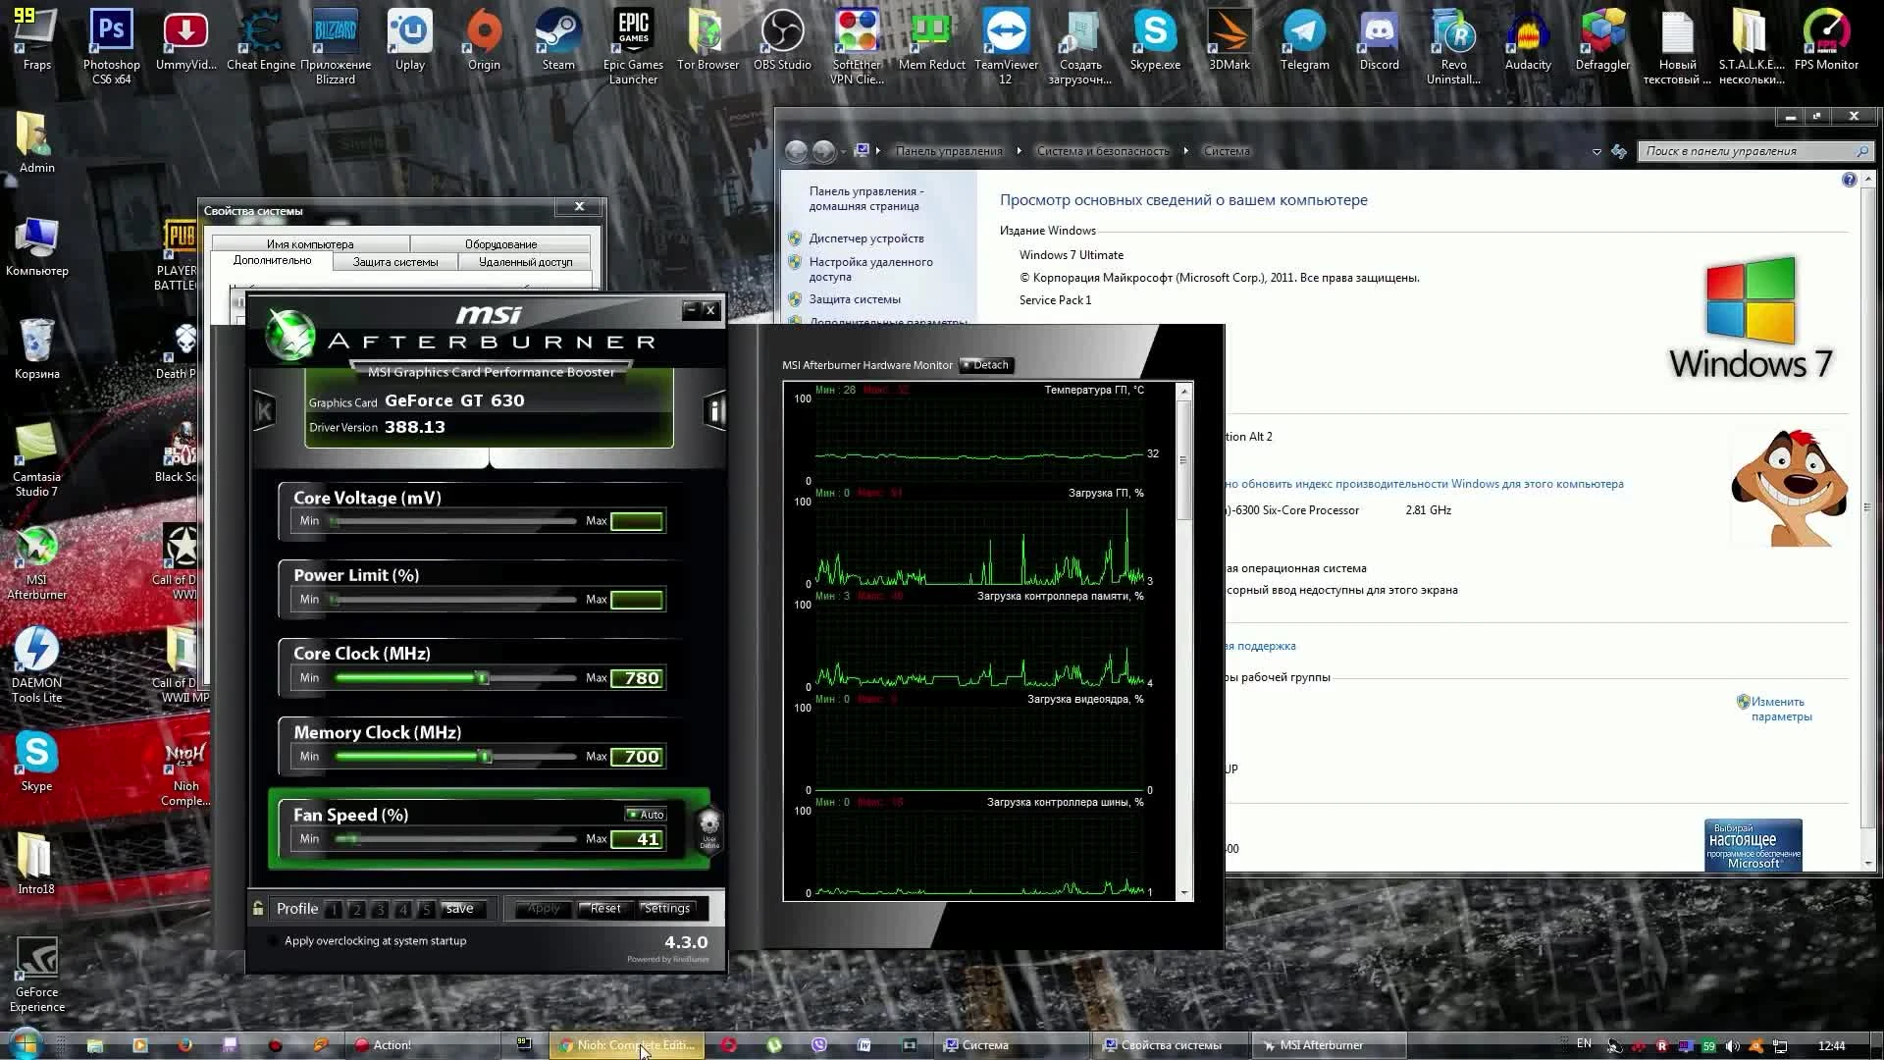This screenshot has width=1884, height=1060.
Task: Click the profile lock icon
Action: [258, 909]
